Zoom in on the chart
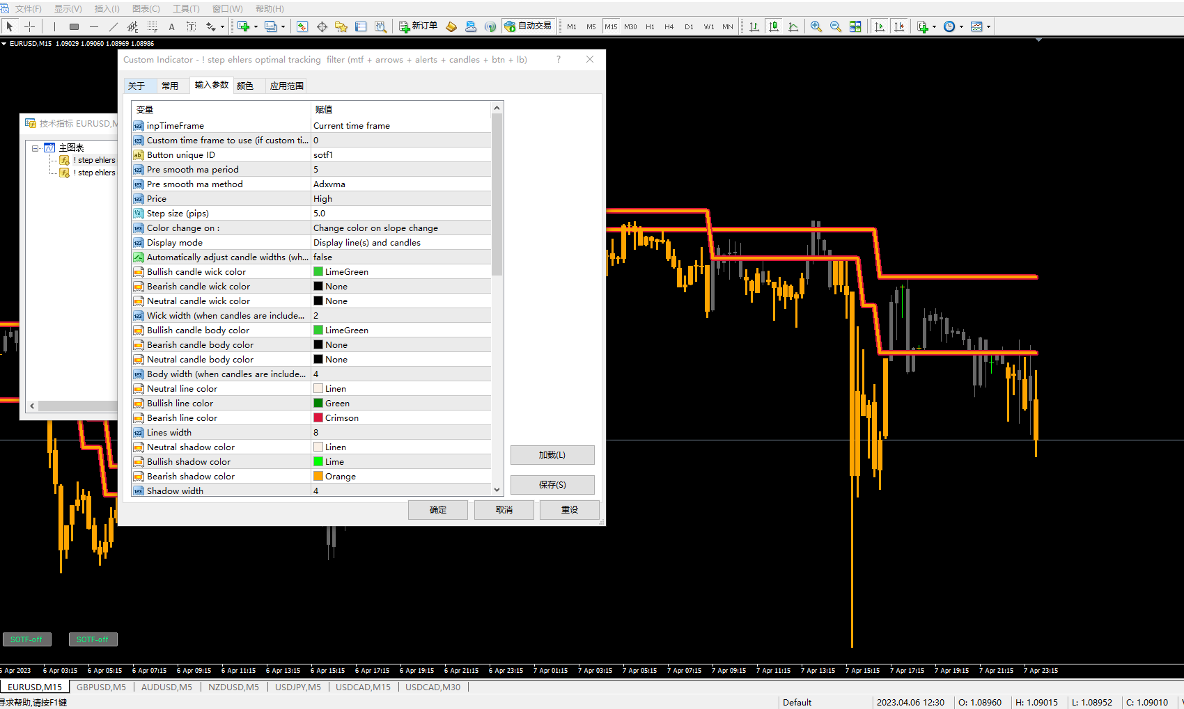Viewport: 1184px width, 709px height. pos(816,26)
